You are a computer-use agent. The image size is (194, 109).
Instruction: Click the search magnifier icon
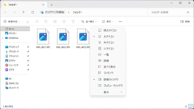pyautogui.click(x=188, y=12)
